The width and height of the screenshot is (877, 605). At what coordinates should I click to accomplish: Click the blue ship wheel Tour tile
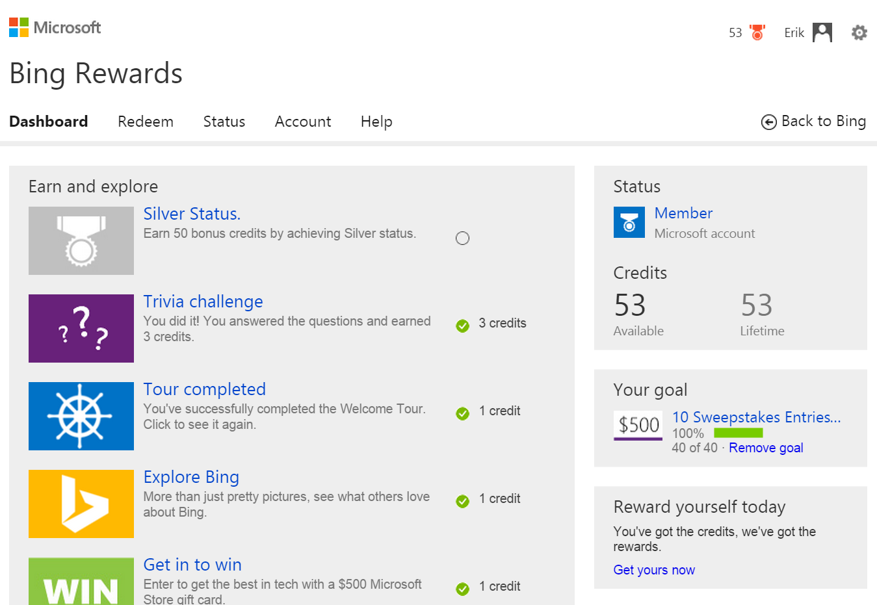(x=81, y=416)
